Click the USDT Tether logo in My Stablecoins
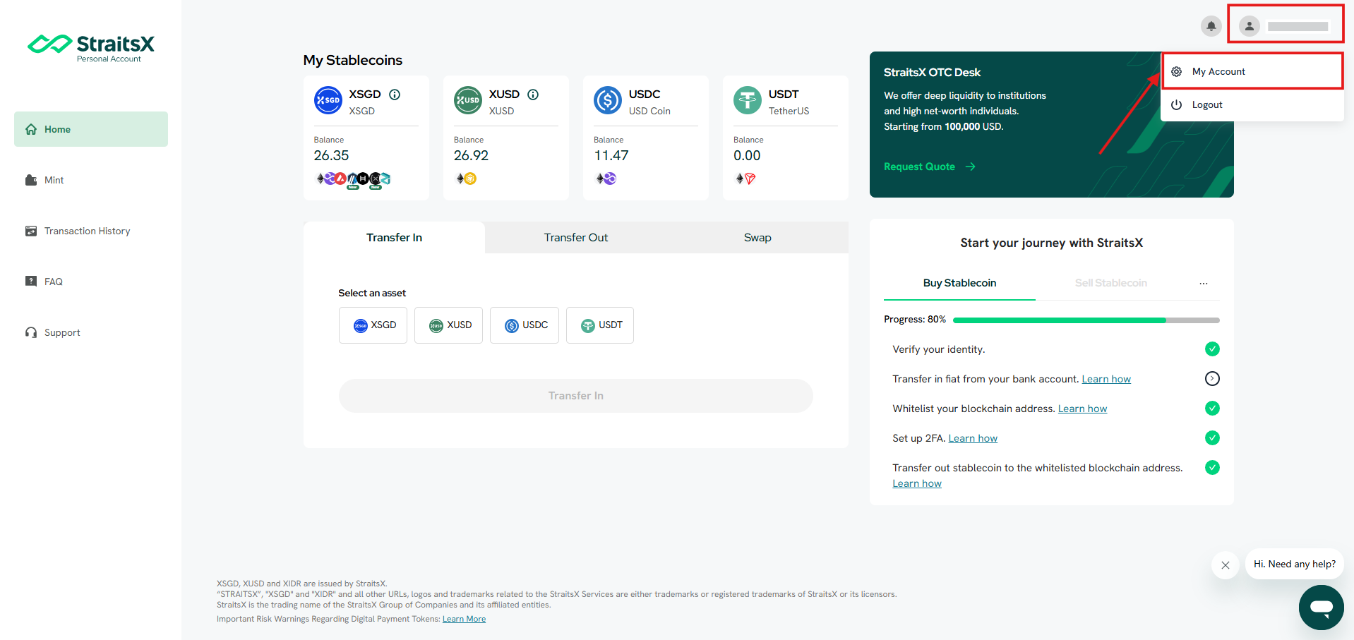 click(x=748, y=100)
